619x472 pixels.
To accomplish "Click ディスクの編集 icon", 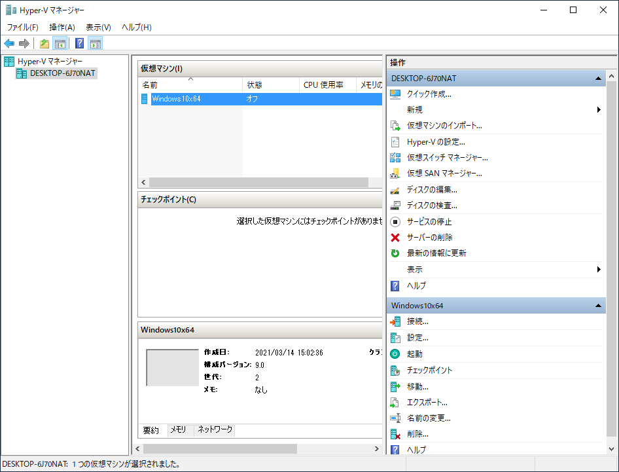I will (x=395, y=190).
